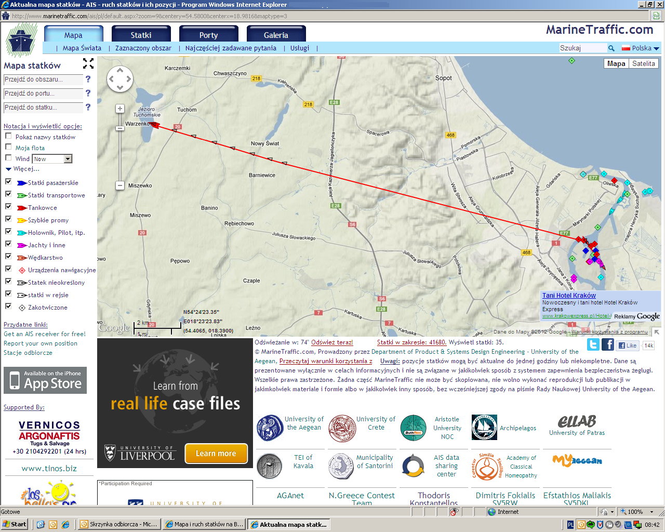Click Aristotle University NOC logo

click(414, 428)
